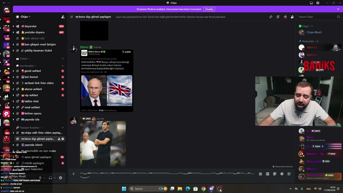Create invite for konu-dışı-görsel-paylaşım channel
Screen dimensions: 343x193
click(x=59, y=139)
